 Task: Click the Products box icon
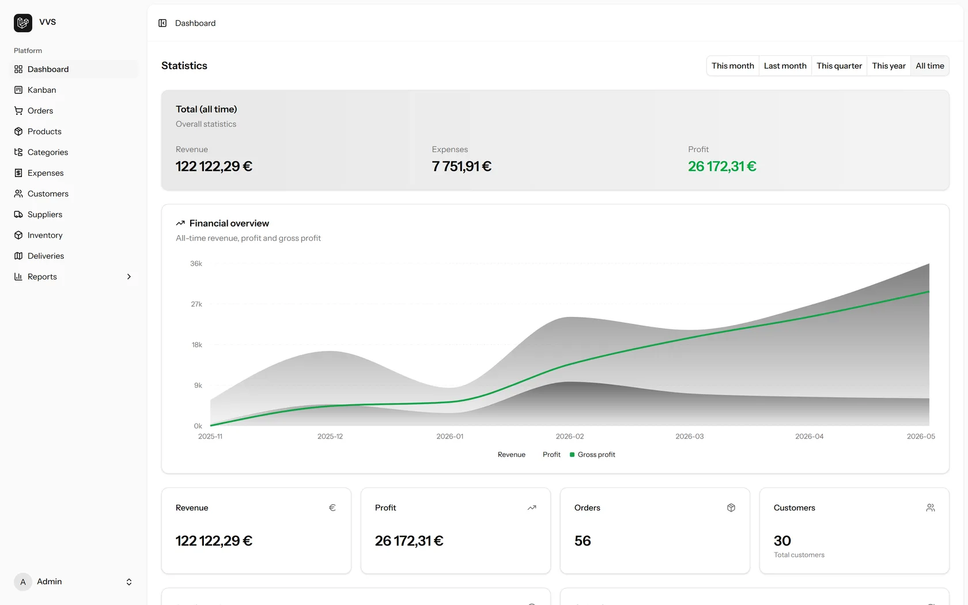pyautogui.click(x=18, y=131)
